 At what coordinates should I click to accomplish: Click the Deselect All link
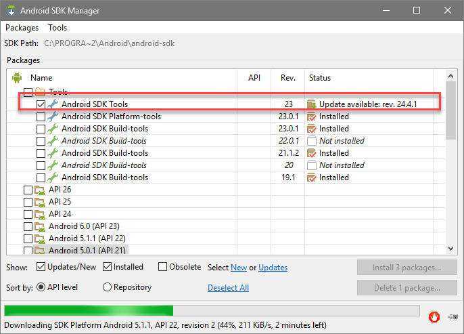click(x=228, y=288)
